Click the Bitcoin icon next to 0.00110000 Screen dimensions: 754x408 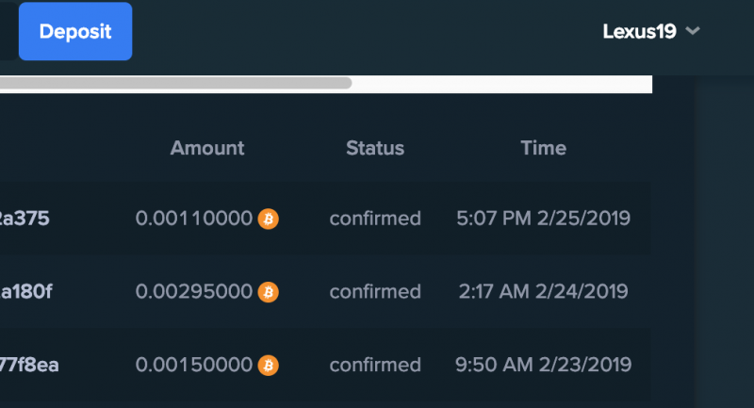(269, 219)
